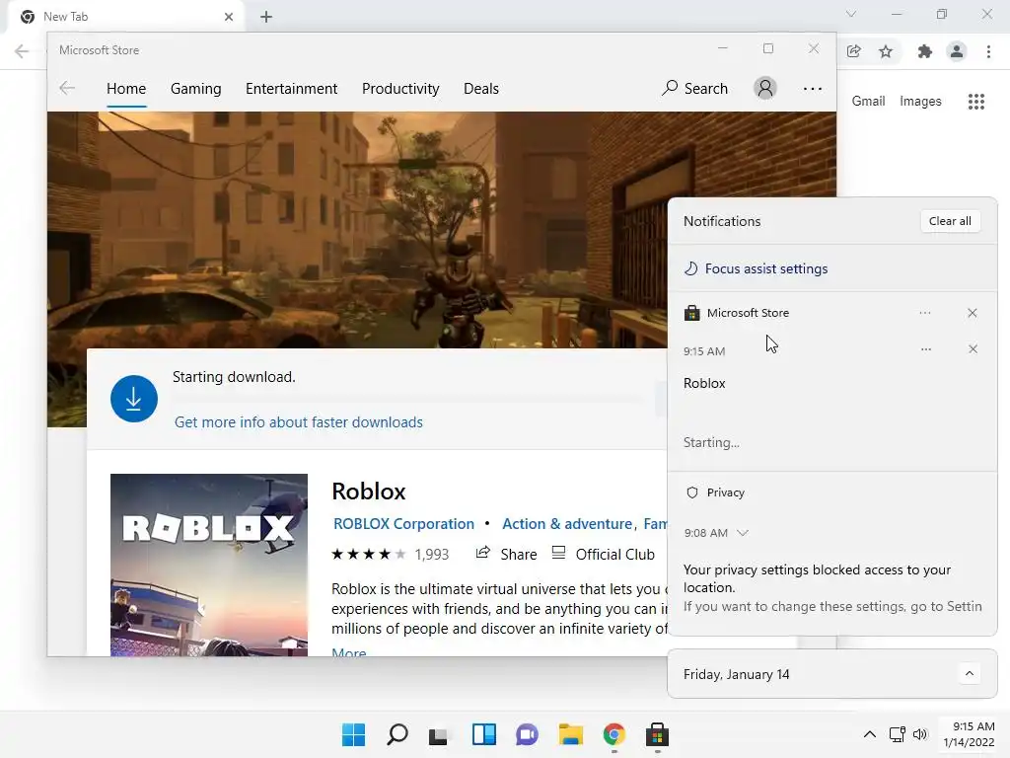This screenshot has height=758, width=1010.
Task: Open Search in Microsoft Store
Action: 695,88
